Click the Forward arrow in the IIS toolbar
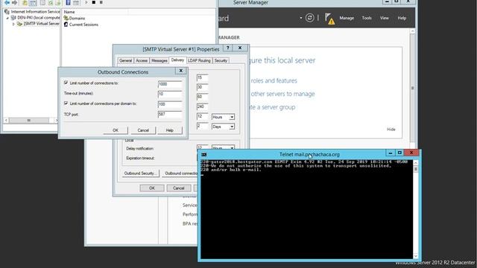This screenshot has height=268, width=477. coord(14,2)
